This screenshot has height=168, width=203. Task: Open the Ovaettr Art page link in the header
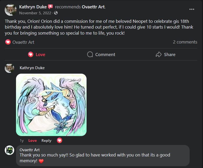(x=93, y=7)
